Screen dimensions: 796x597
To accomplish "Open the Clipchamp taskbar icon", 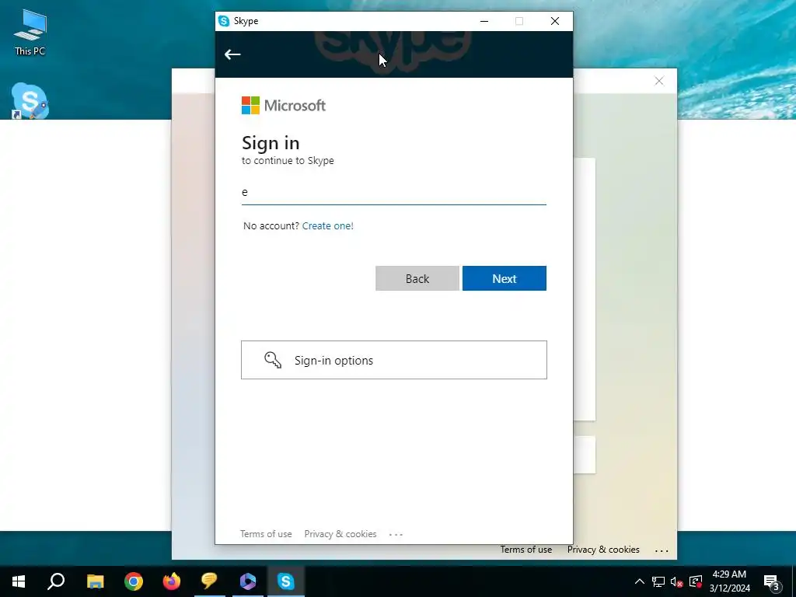I will (x=248, y=581).
